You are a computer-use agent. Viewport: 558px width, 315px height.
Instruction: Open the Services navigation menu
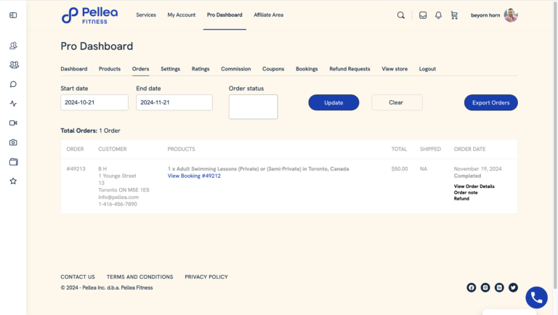pyautogui.click(x=146, y=15)
